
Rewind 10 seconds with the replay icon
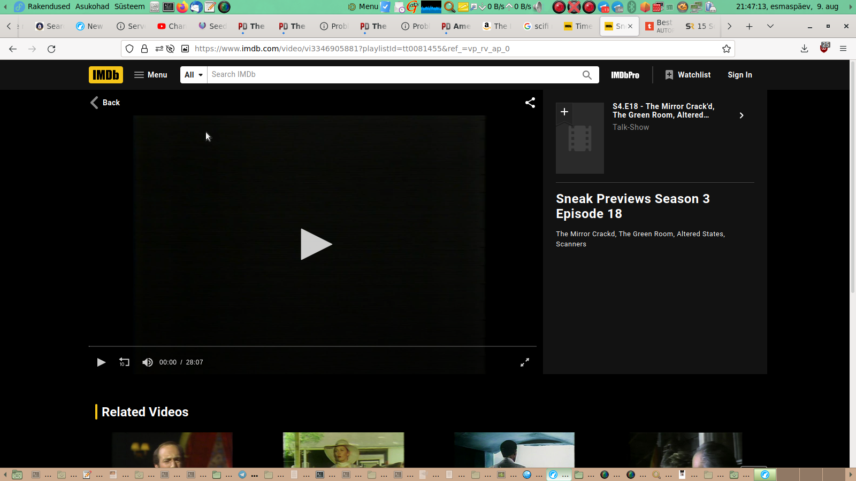click(x=124, y=362)
